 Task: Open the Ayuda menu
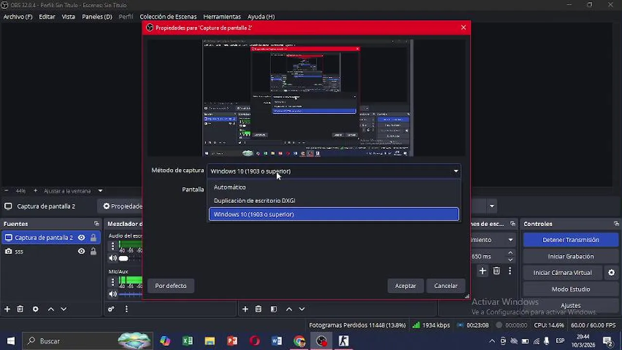click(261, 17)
